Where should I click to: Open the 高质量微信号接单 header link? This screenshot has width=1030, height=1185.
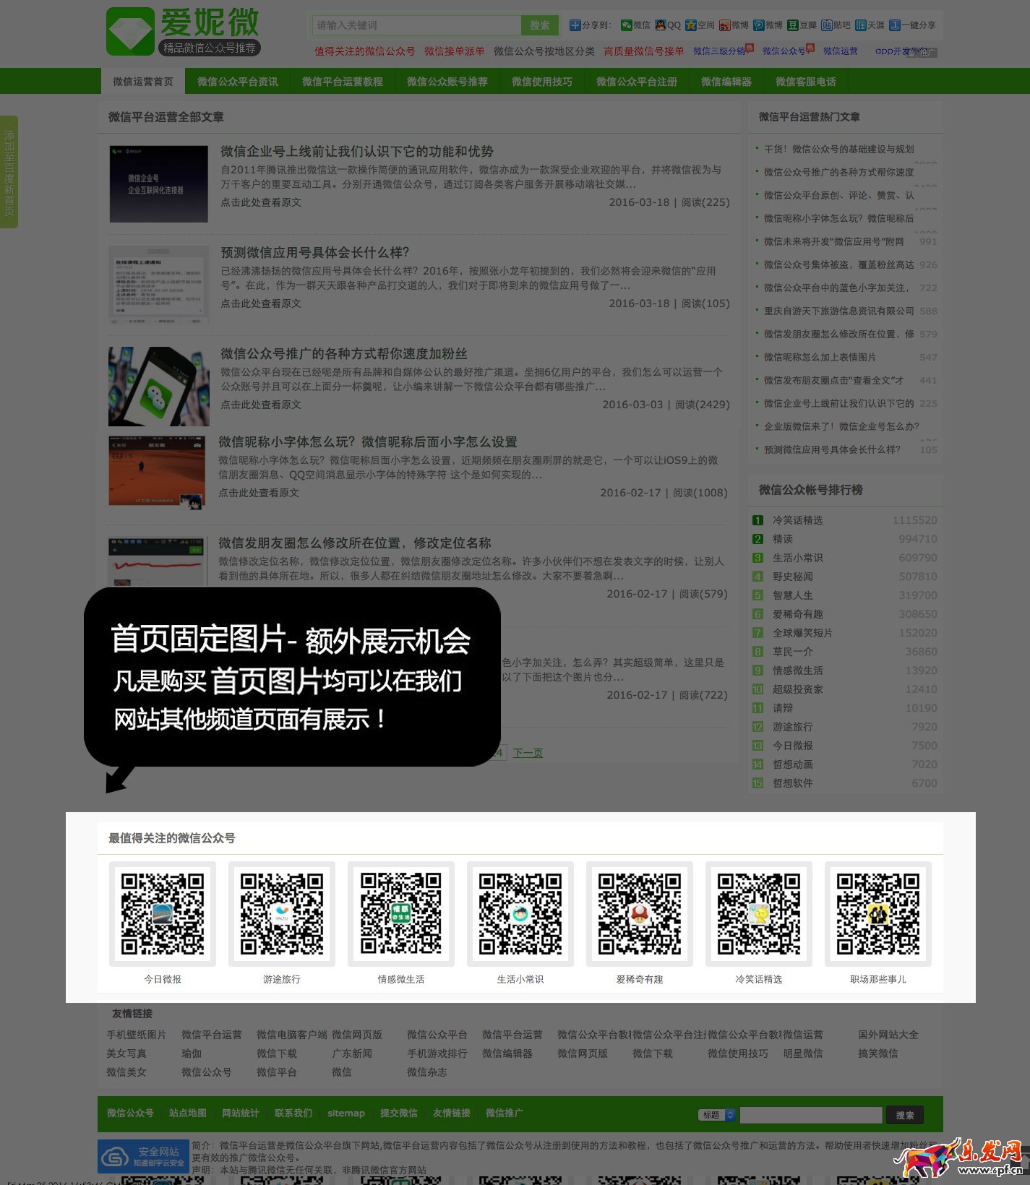644,51
